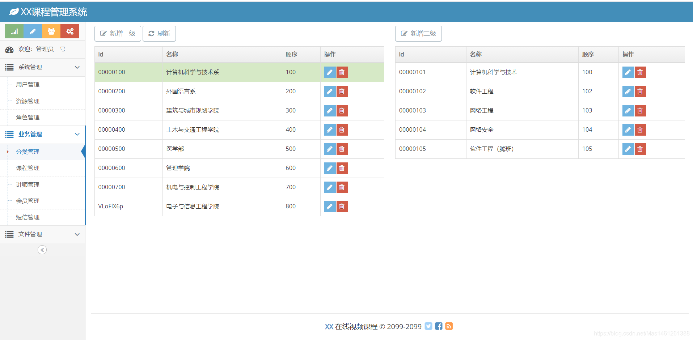This screenshot has width=693, height=340.
Task: Delete the 软件工程（腾班） row
Action: click(640, 149)
